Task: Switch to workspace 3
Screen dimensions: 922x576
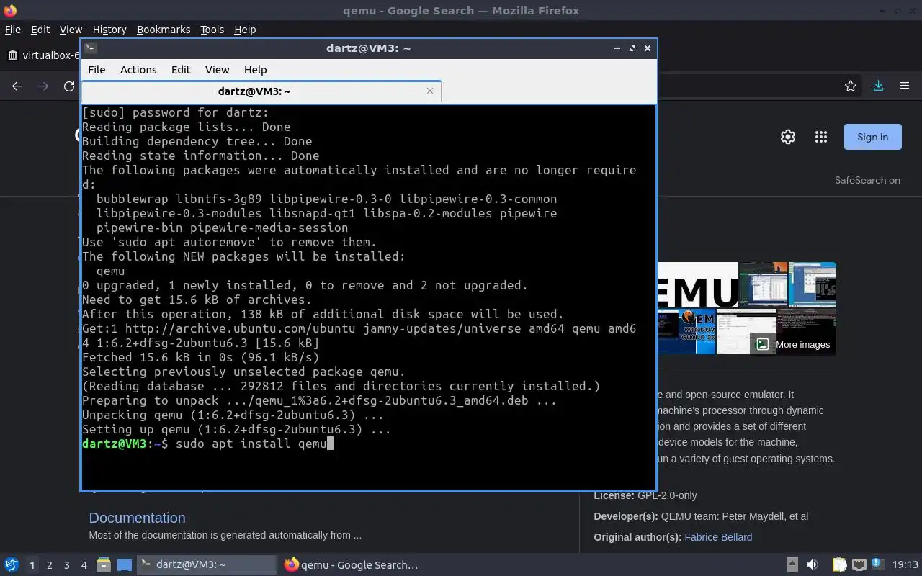Action: (66, 565)
